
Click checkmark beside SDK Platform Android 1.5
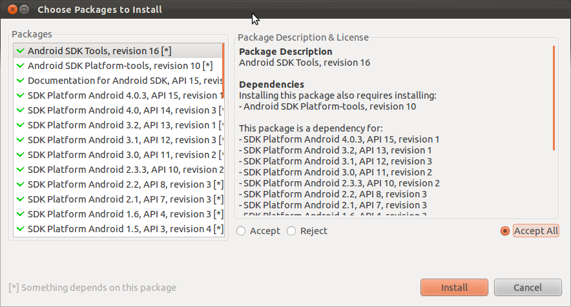tap(21, 229)
